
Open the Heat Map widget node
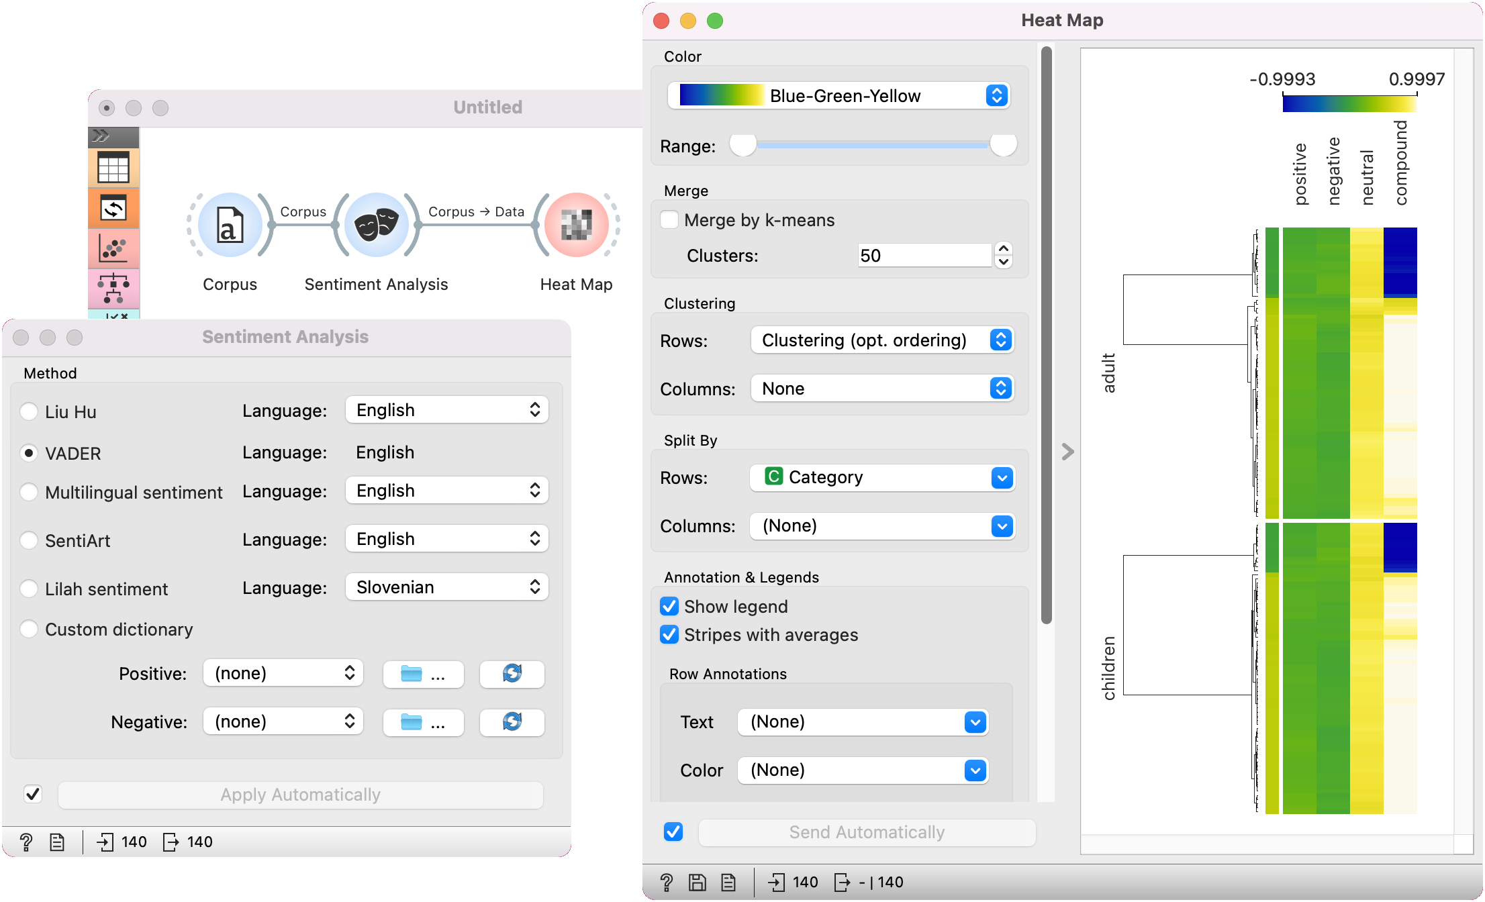tap(576, 225)
